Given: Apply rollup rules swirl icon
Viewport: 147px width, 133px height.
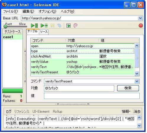Looking at the screenshot, I should click(76, 26).
